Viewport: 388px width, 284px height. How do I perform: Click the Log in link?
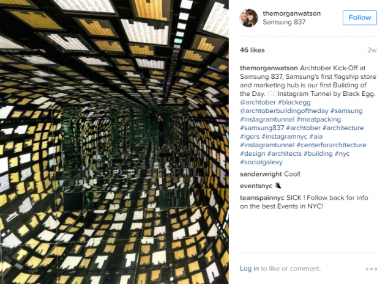click(249, 269)
